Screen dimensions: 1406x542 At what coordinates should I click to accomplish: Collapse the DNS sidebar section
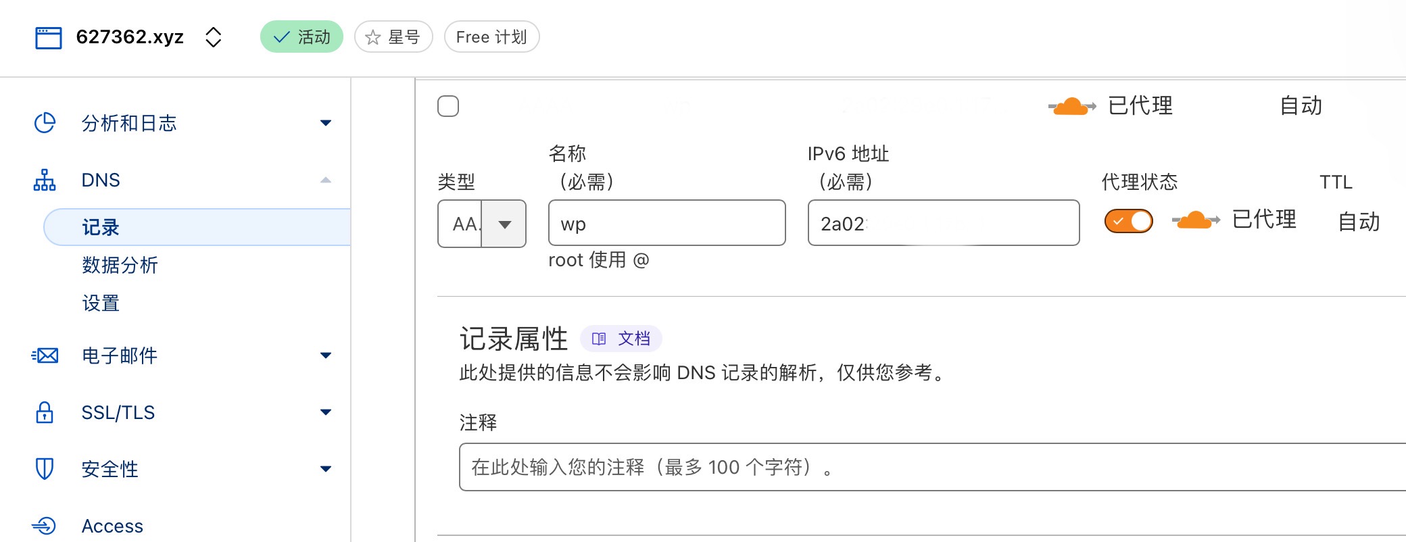pyautogui.click(x=326, y=180)
